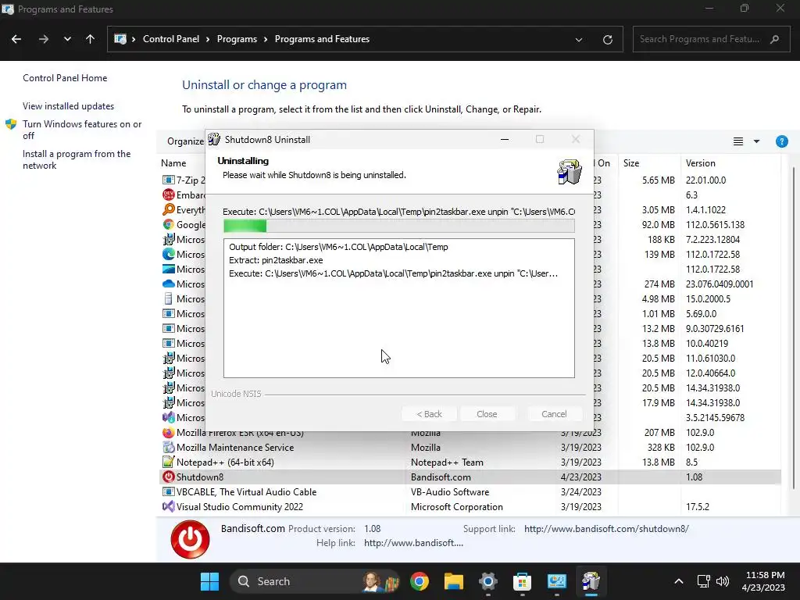Open View installed updates link

(x=69, y=106)
